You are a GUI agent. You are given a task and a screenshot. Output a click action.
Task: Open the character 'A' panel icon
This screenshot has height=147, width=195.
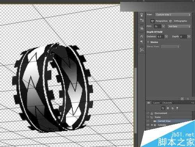point(142,36)
